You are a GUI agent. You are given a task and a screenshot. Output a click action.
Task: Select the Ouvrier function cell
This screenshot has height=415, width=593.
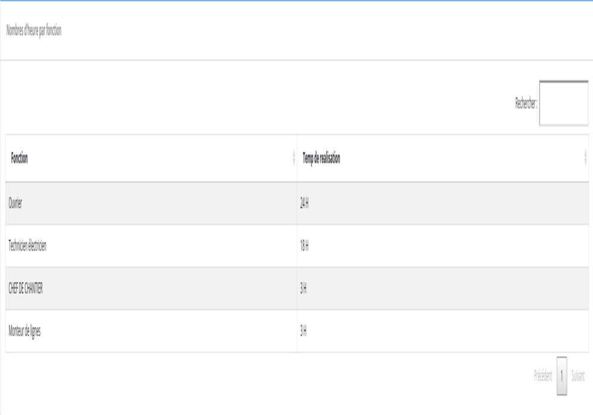17,204
